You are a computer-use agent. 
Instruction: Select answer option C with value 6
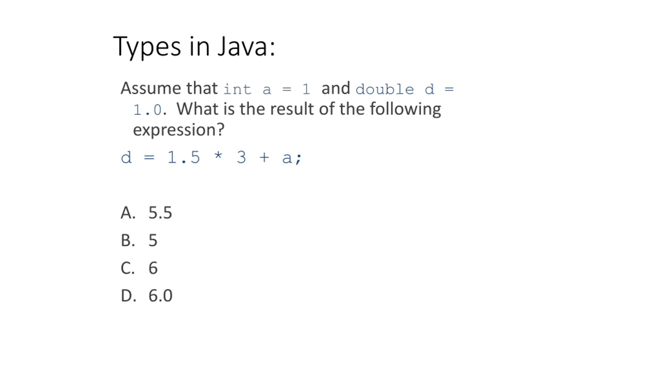tap(139, 268)
